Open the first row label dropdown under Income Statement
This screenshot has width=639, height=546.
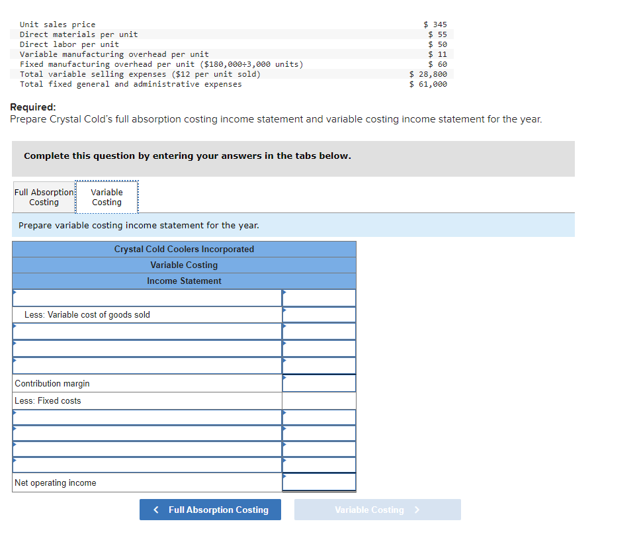coord(147,298)
